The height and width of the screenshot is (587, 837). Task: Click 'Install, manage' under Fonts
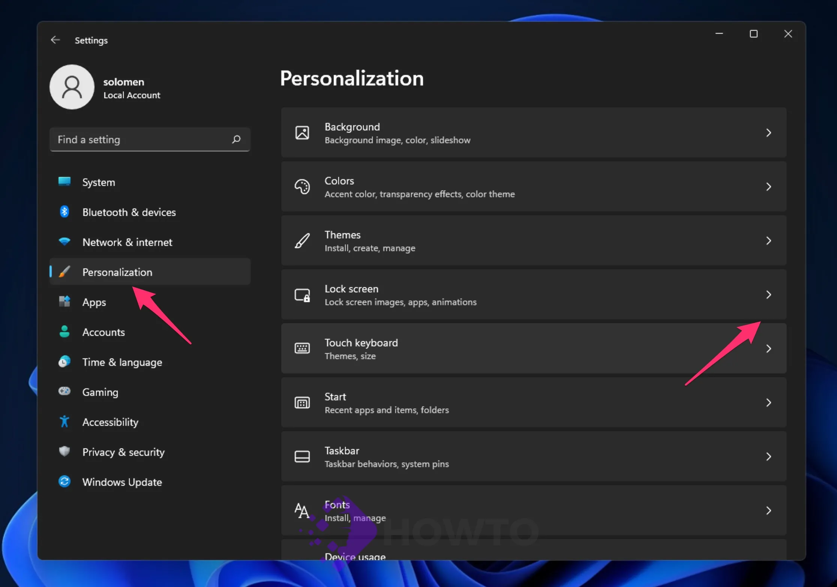(x=355, y=518)
